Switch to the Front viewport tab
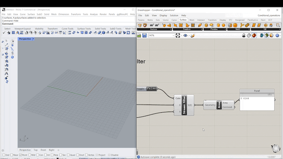The image size is (283, 159). coord(43,150)
